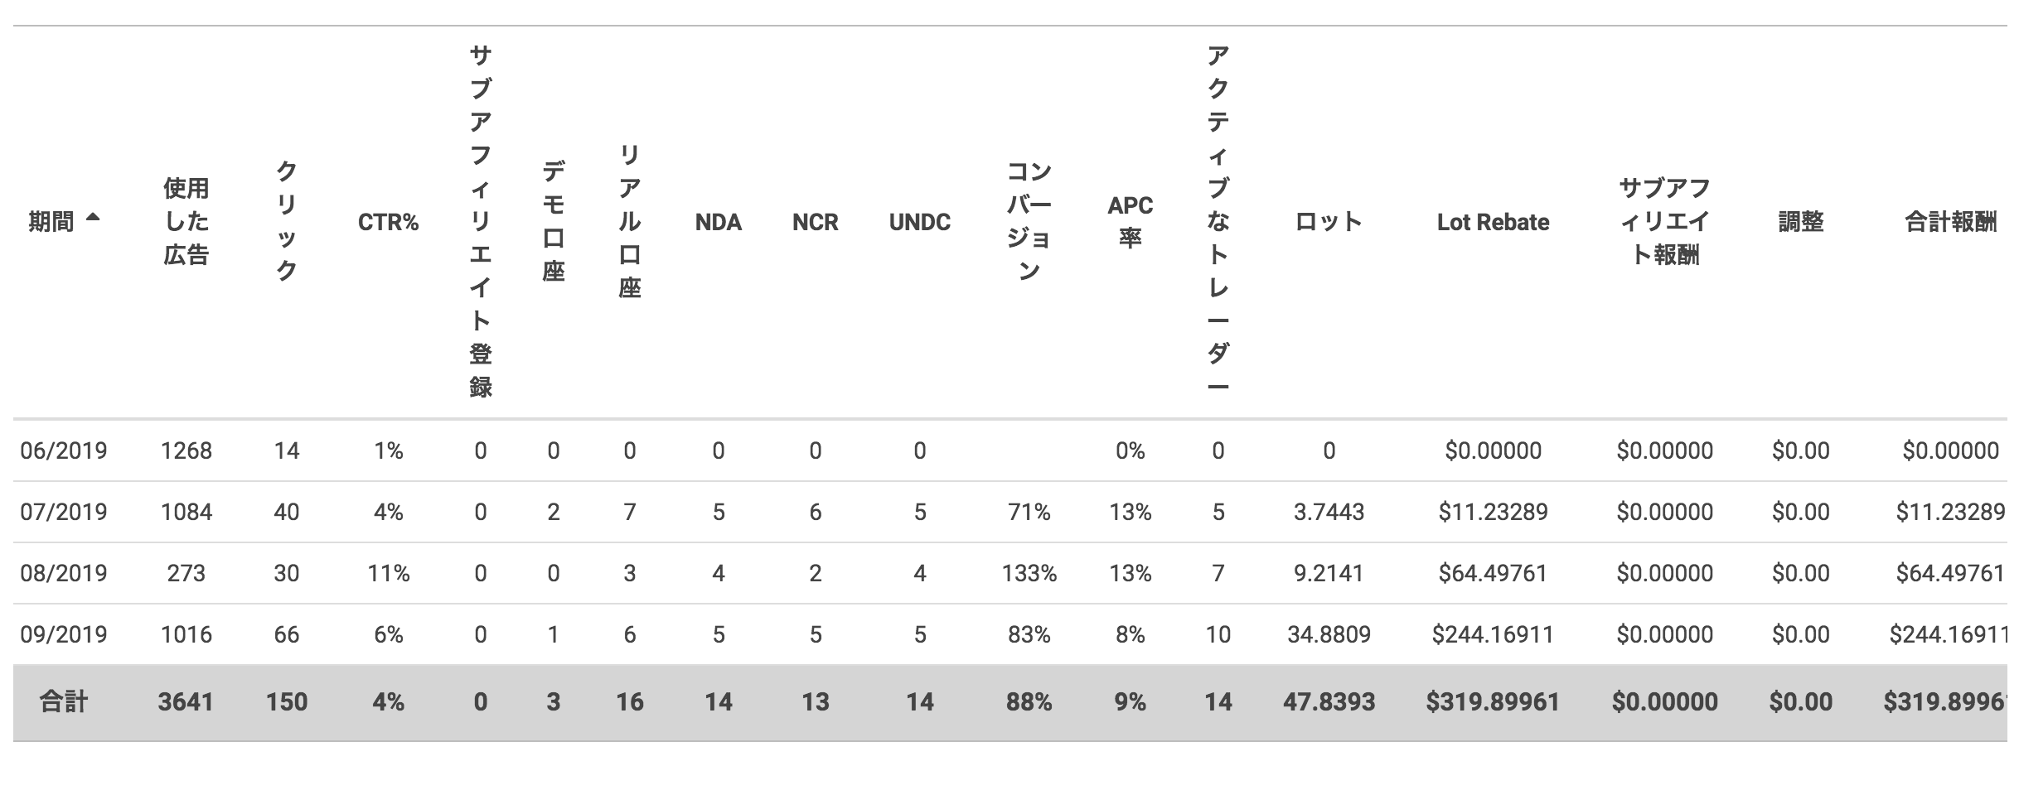Image resolution: width=2019 pixels, height=790 pixels.
Task: Click the UNDC column header
Action: (919, 222)
